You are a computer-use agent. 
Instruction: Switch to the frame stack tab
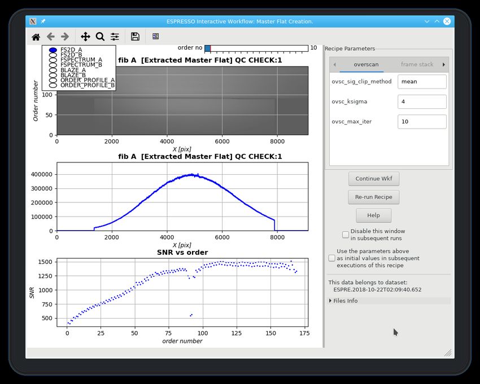click(417, 64)
